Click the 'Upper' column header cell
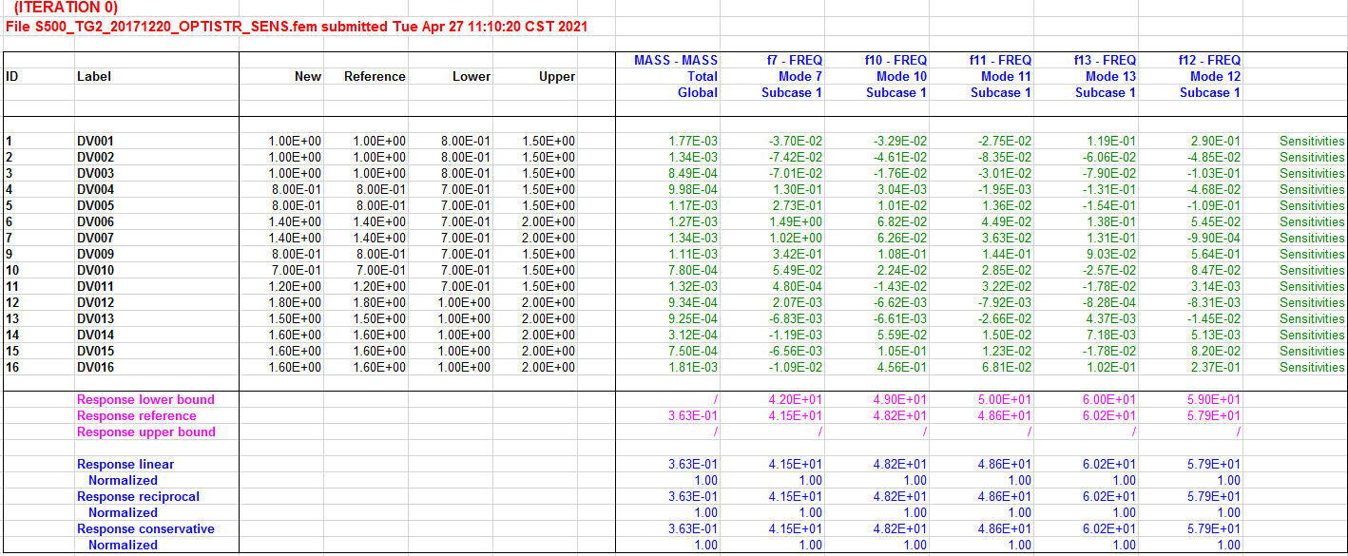Screen dimensions: 1348x556 [556, 77]
